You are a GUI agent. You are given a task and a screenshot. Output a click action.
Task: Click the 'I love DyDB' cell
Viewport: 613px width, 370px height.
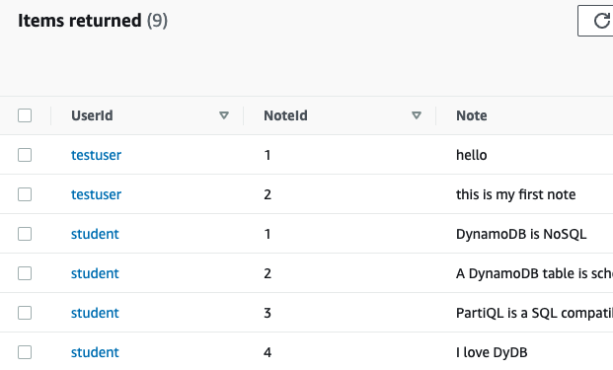click(x=492, y=352)
